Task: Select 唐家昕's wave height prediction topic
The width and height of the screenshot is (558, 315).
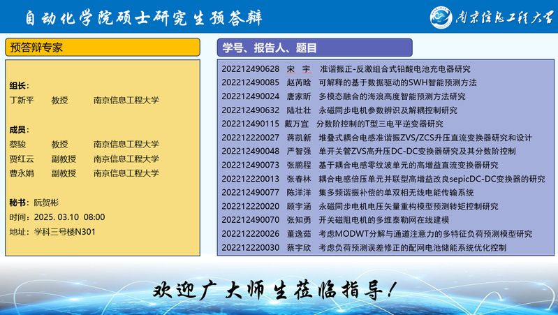Action: (x=391, y=96)
